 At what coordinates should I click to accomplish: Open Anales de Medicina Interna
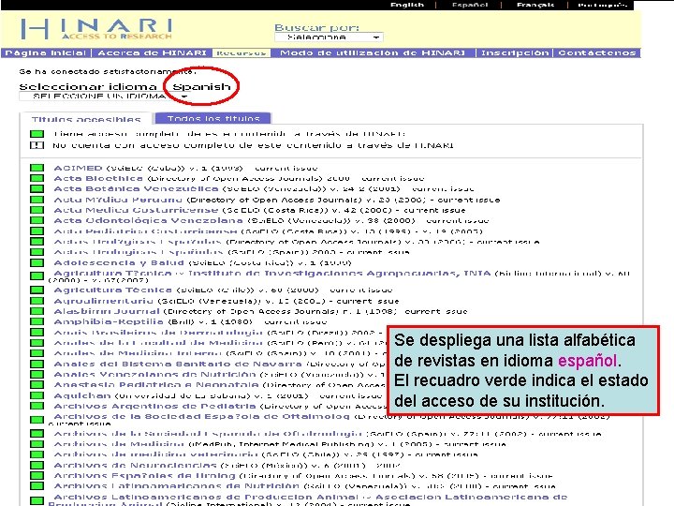pos(138,353)
